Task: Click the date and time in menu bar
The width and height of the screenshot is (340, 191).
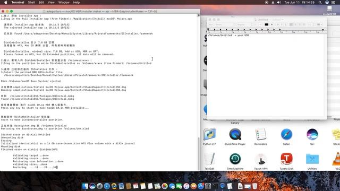Action: pyautogui.click(x=299, y=2)
